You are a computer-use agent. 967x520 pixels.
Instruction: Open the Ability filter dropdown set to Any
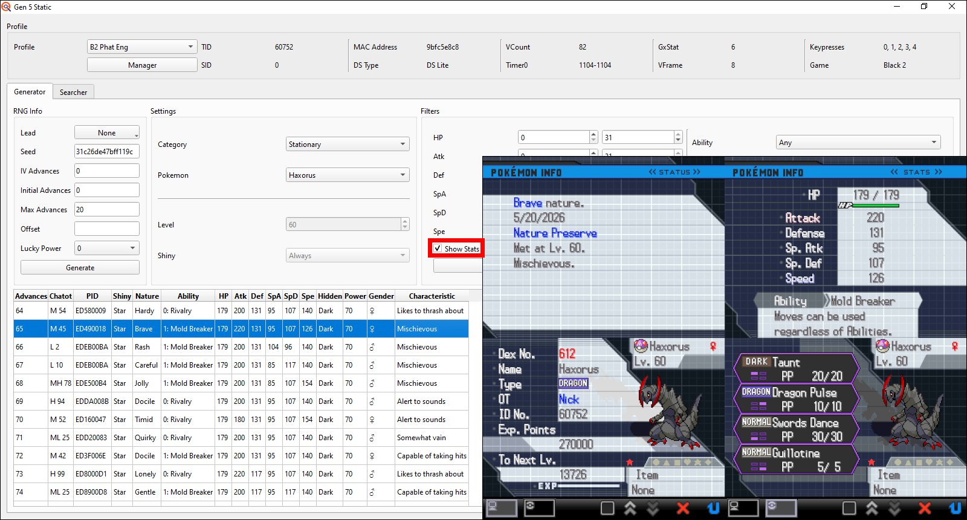(858, 142)
